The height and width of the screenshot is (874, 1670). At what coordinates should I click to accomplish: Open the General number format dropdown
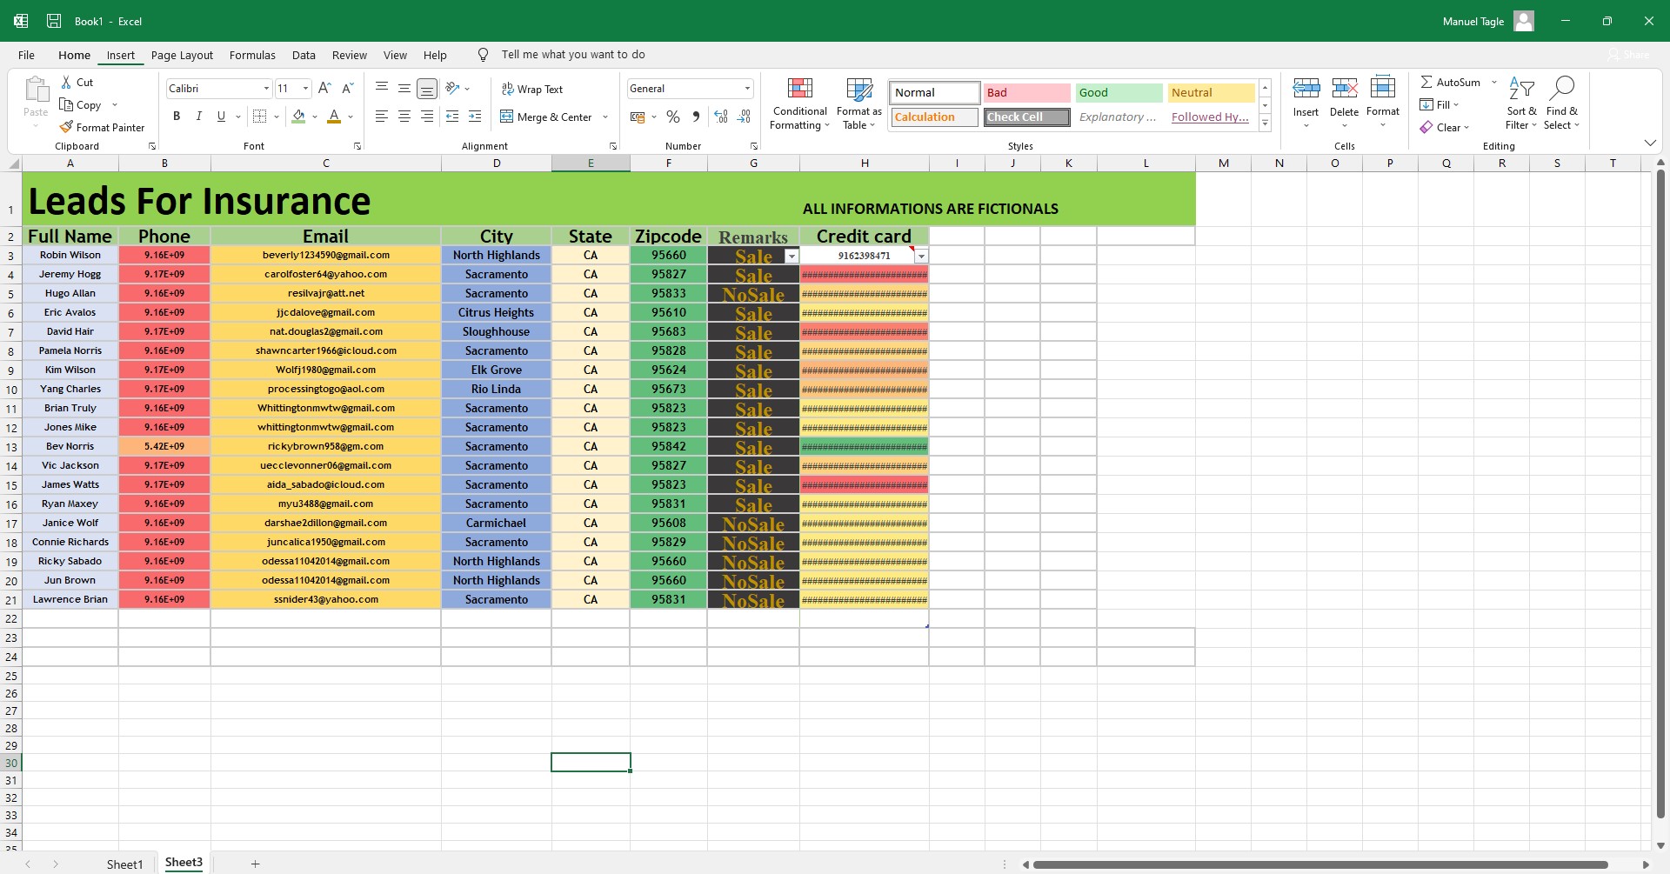(747, 88)
